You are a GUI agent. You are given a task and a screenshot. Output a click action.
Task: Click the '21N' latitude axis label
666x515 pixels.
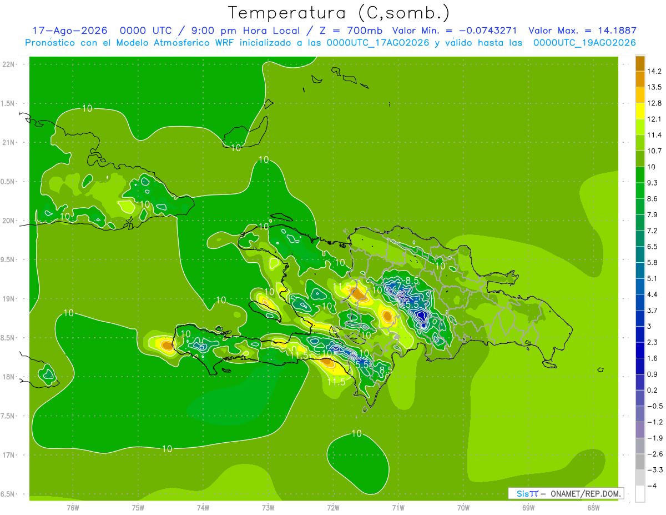tap(8, 142)
